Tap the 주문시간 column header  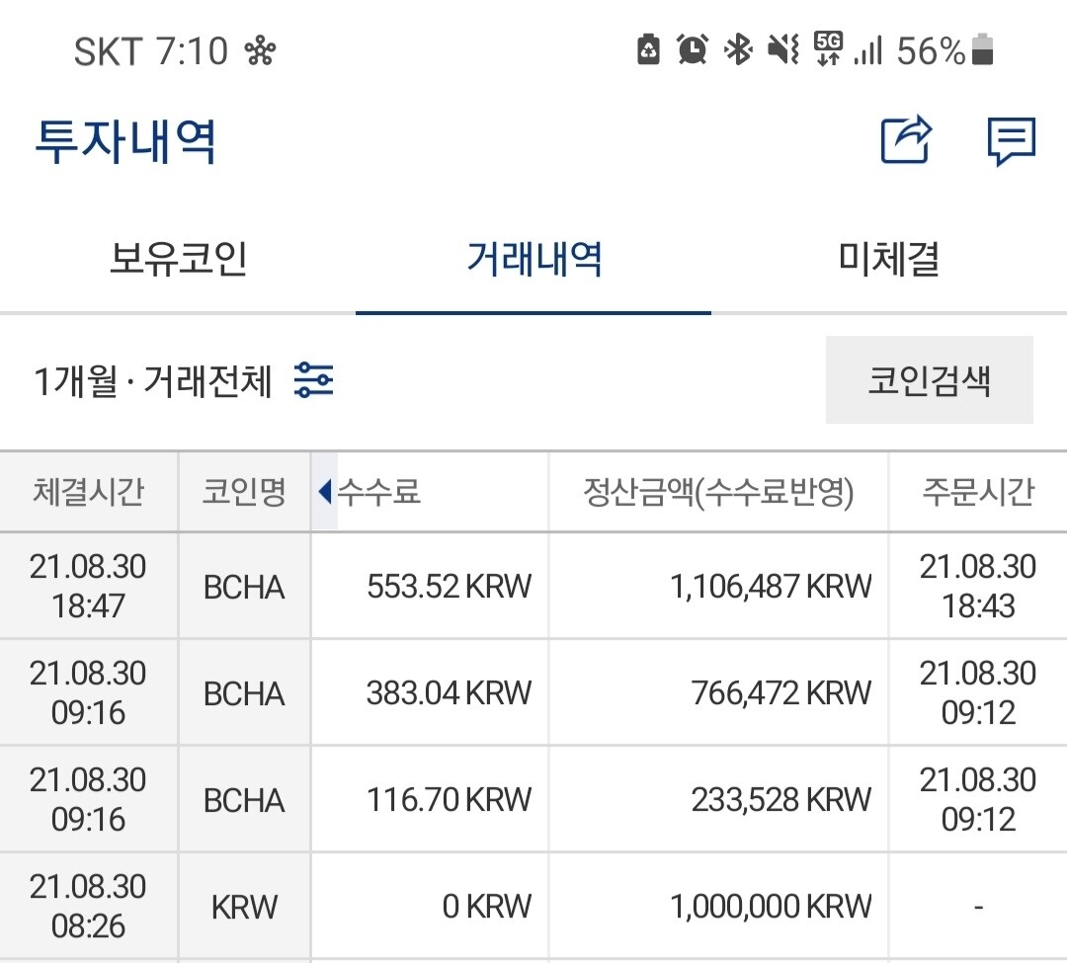point(976,491)
